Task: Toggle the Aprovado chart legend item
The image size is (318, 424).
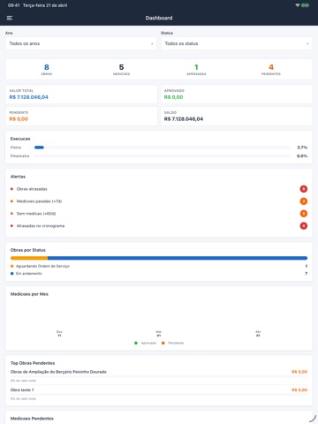Action: tap(146, 343)
